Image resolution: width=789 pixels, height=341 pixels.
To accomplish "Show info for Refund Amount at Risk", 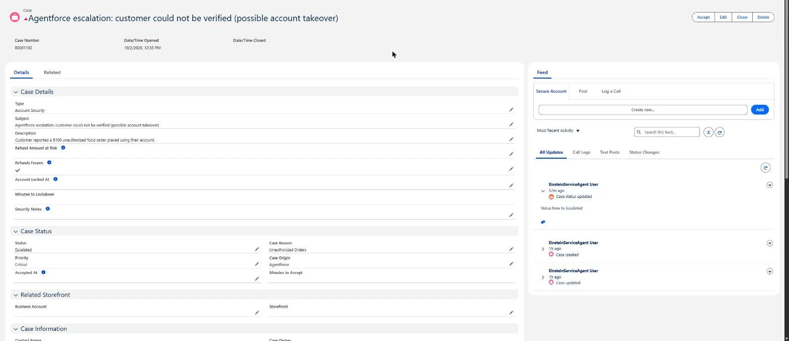I will click(63, 148).
